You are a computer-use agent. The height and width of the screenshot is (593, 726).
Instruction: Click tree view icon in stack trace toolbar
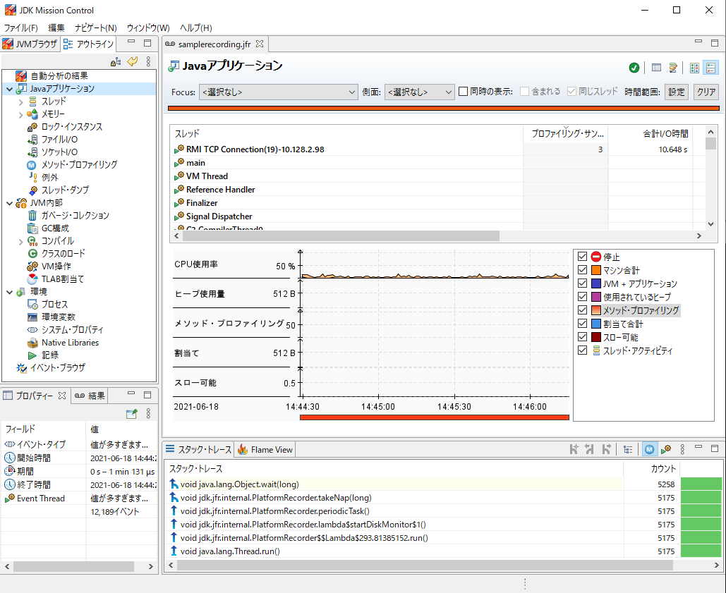click(x=628, y=449)
